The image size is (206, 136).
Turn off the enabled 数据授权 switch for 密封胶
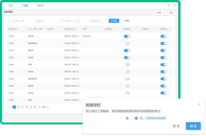tap(127, 58)
